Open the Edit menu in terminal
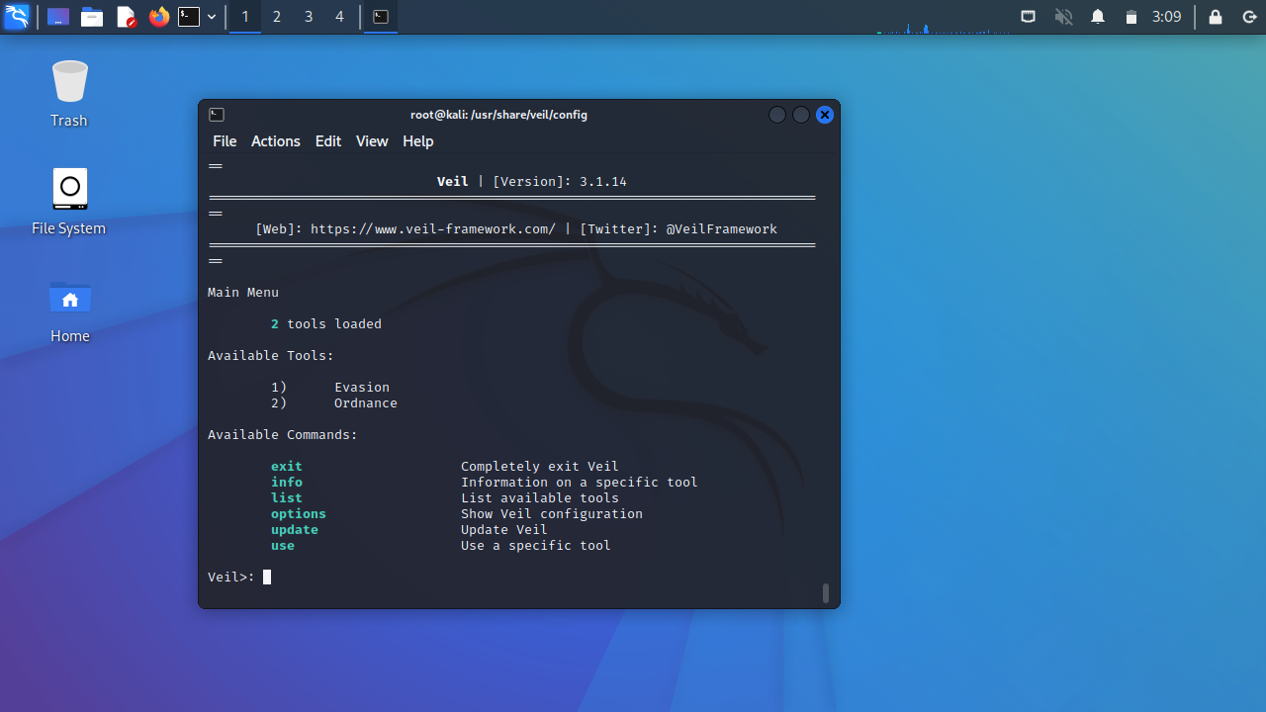 pos(328,141)
